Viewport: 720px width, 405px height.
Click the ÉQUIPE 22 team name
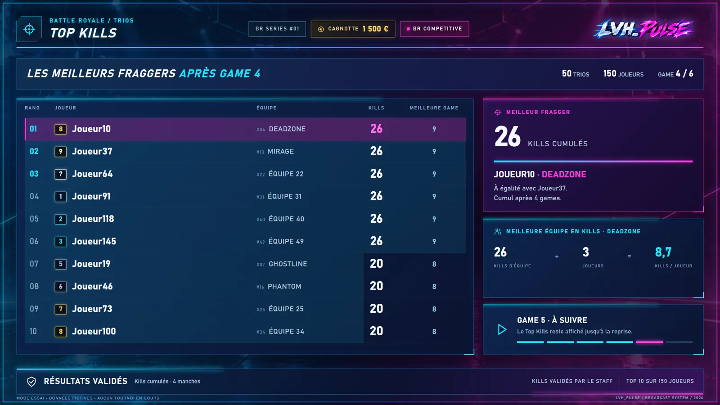(286, 174)
